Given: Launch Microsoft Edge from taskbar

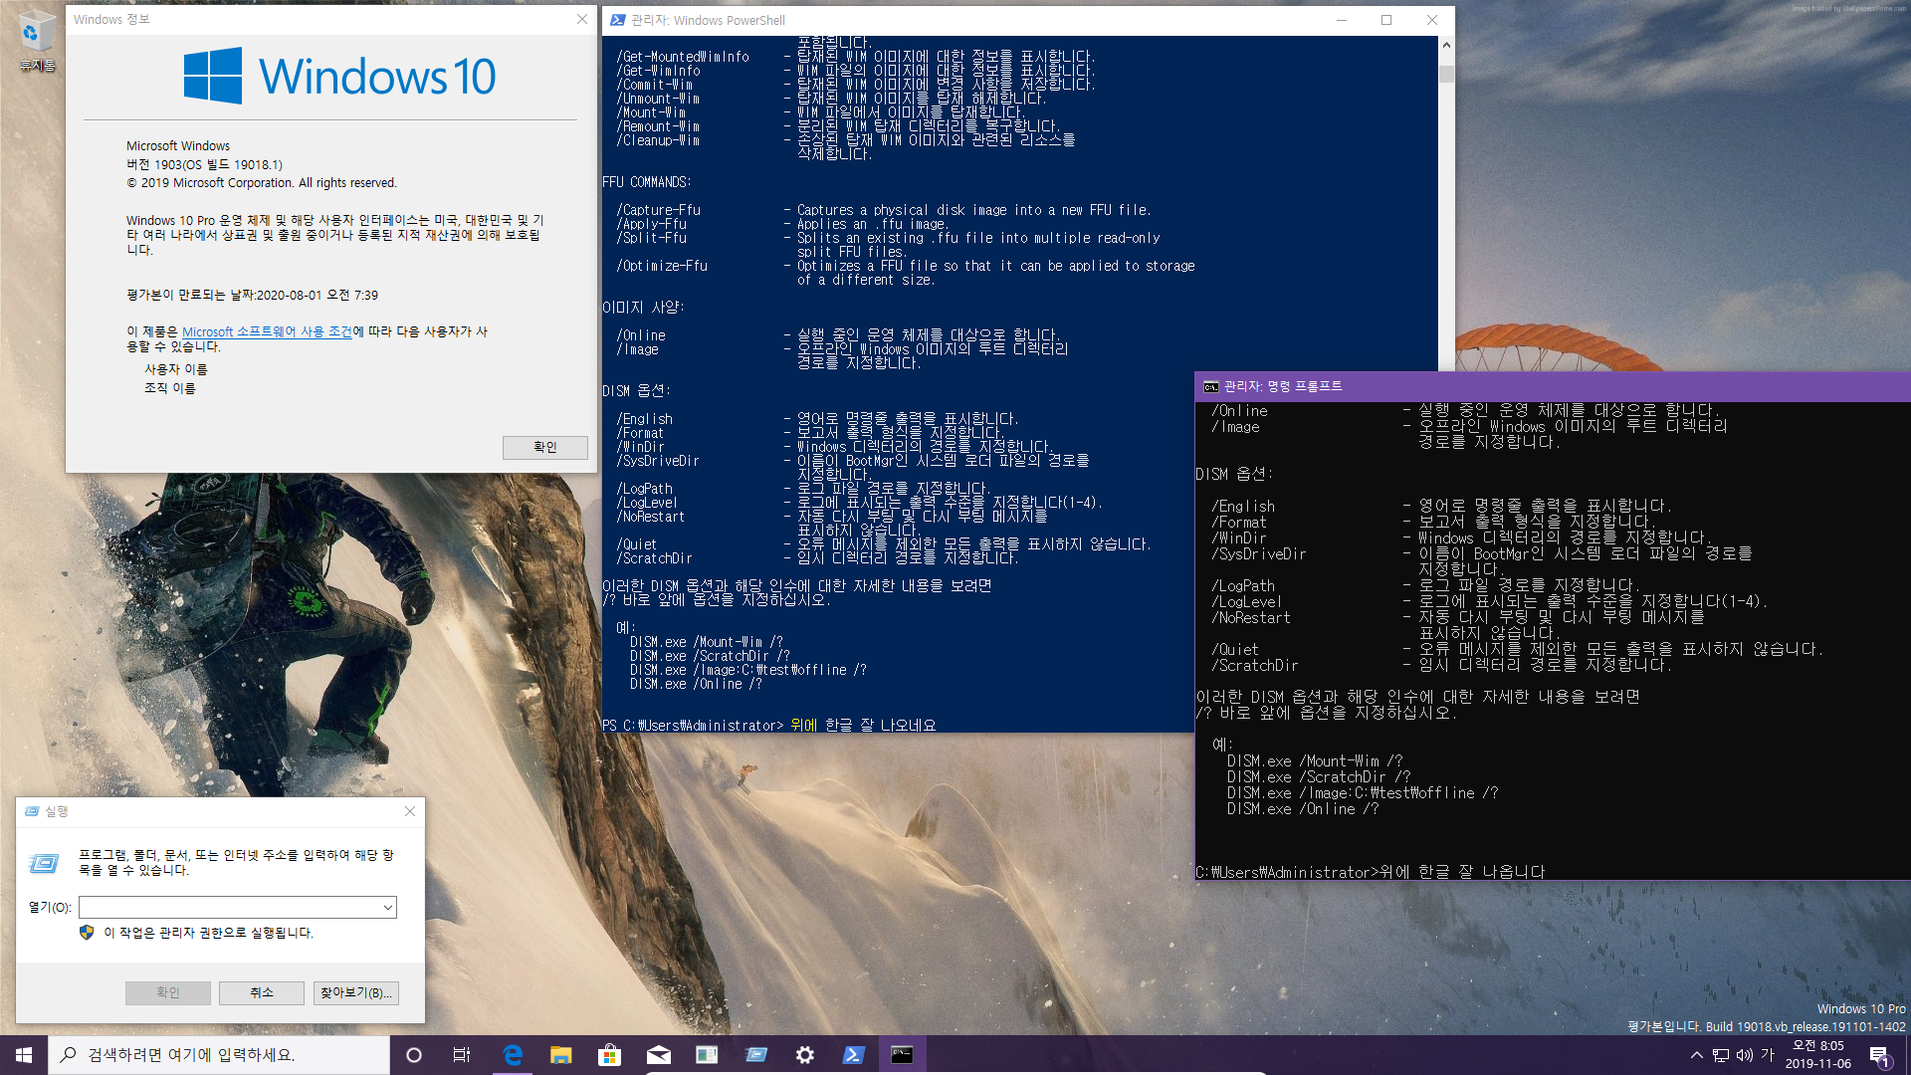Looking at the screenshot, I should [513, 1055].
